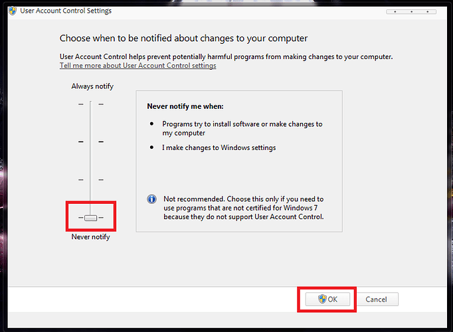Click the shield icon on OK button
This screenshot has width=453, height=332.
pyautogui.click(x=322, y=299)
